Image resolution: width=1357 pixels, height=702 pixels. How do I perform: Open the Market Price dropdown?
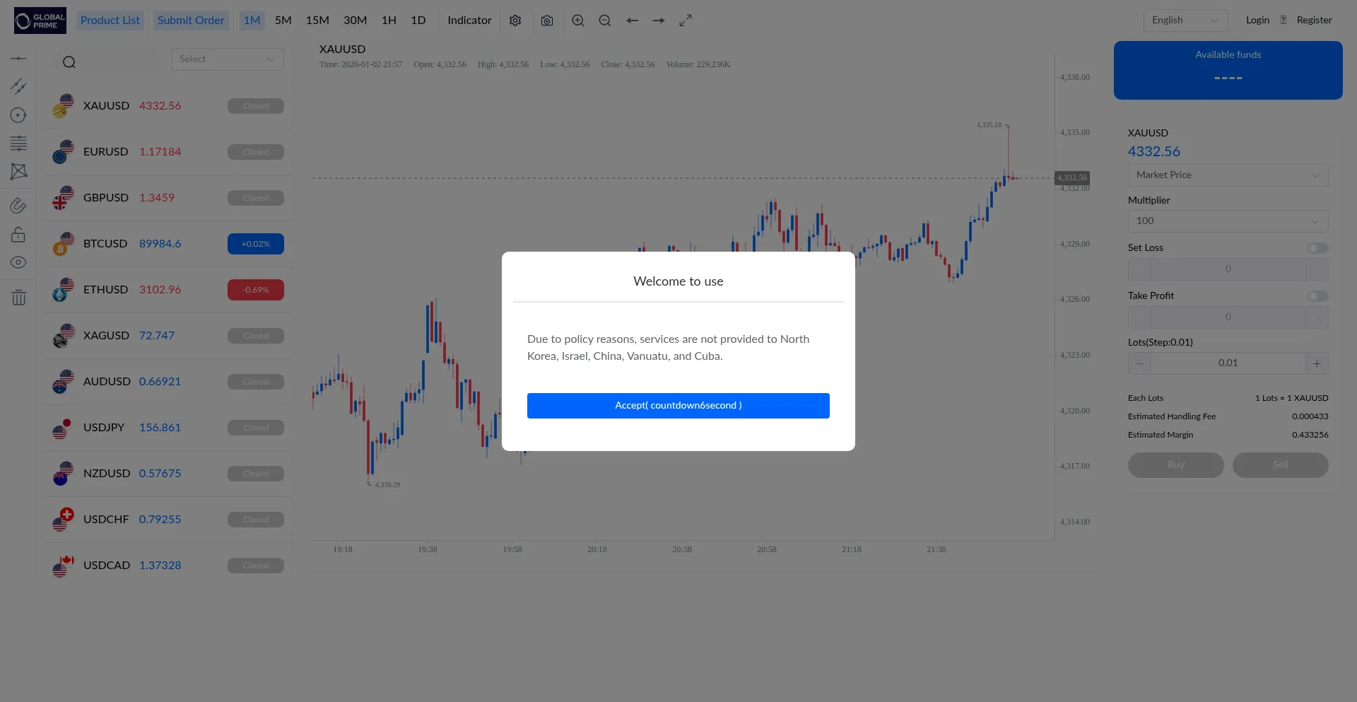1228,175
